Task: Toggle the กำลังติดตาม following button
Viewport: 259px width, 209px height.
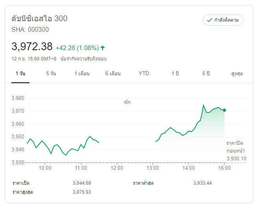Action: [x=223, y=20]
